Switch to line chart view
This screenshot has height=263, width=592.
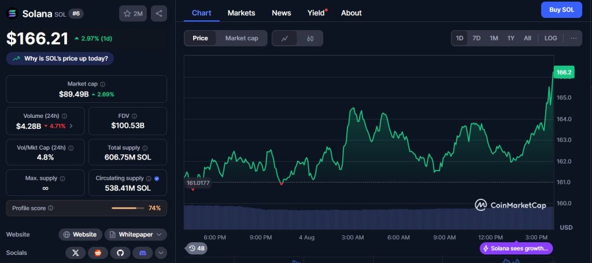pyautogui.click(x=284, y=38)
